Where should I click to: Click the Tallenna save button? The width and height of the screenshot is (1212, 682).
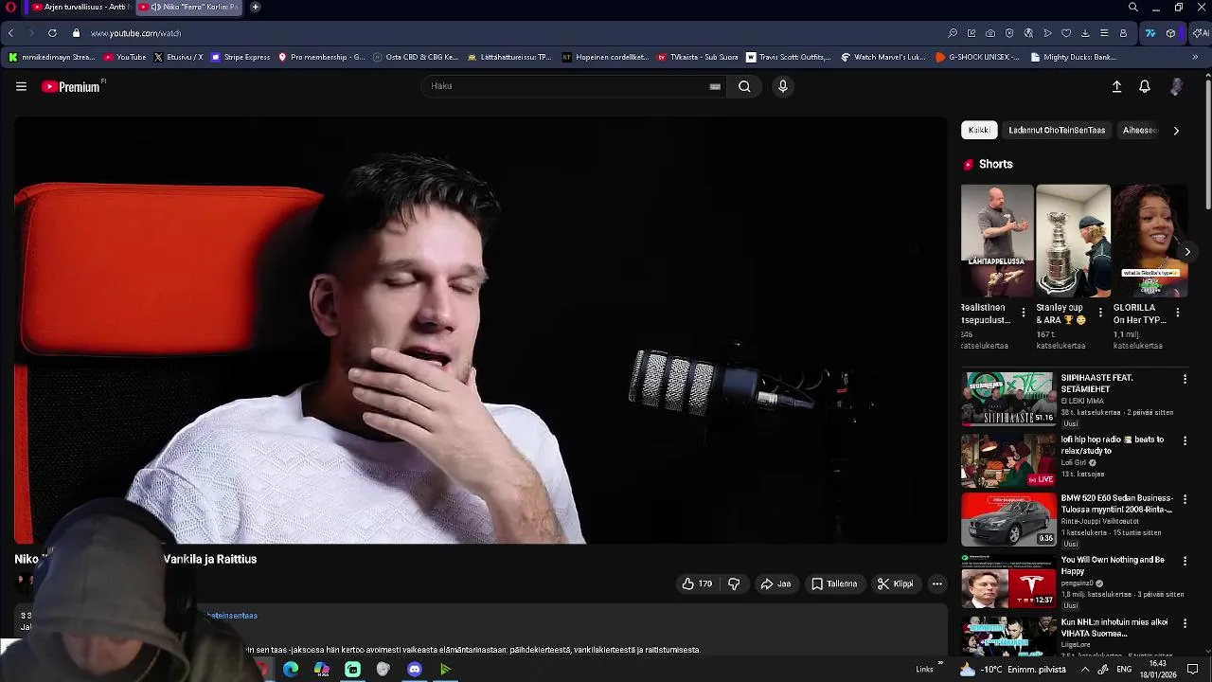point(834,583)
